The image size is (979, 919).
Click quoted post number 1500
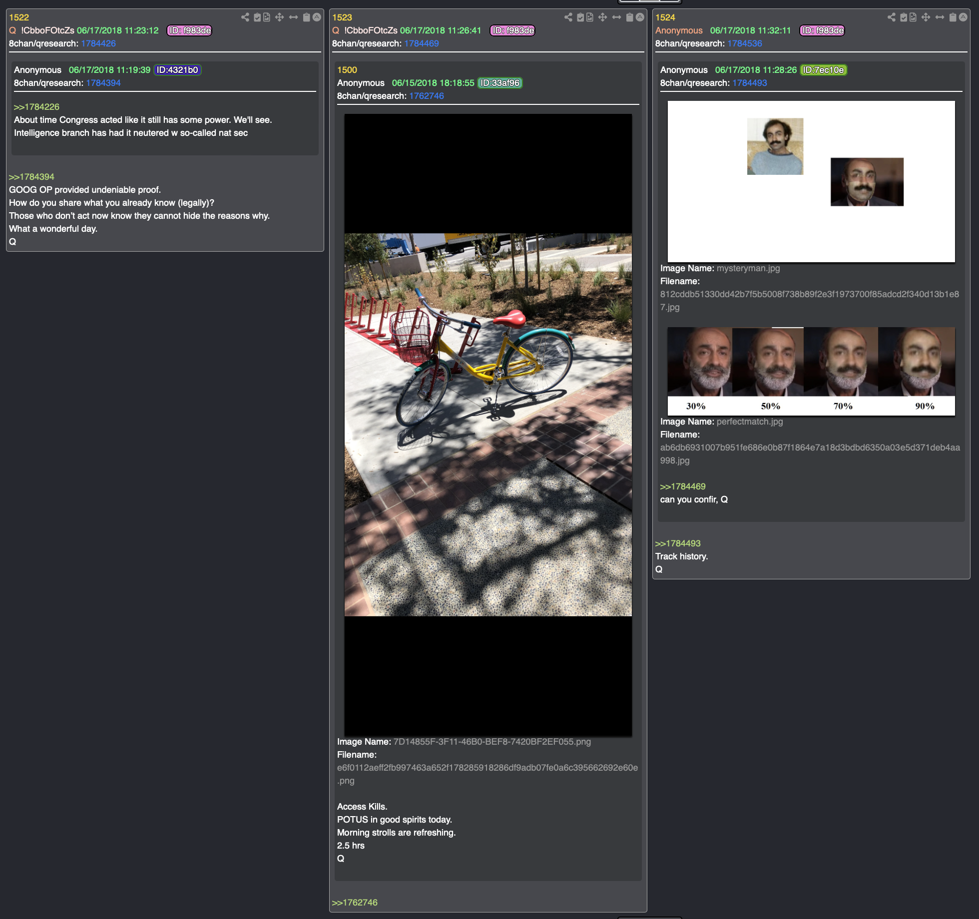click(347, 70)
